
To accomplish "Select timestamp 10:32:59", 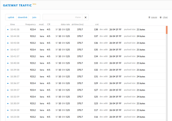I will click(x=15, y=97).
